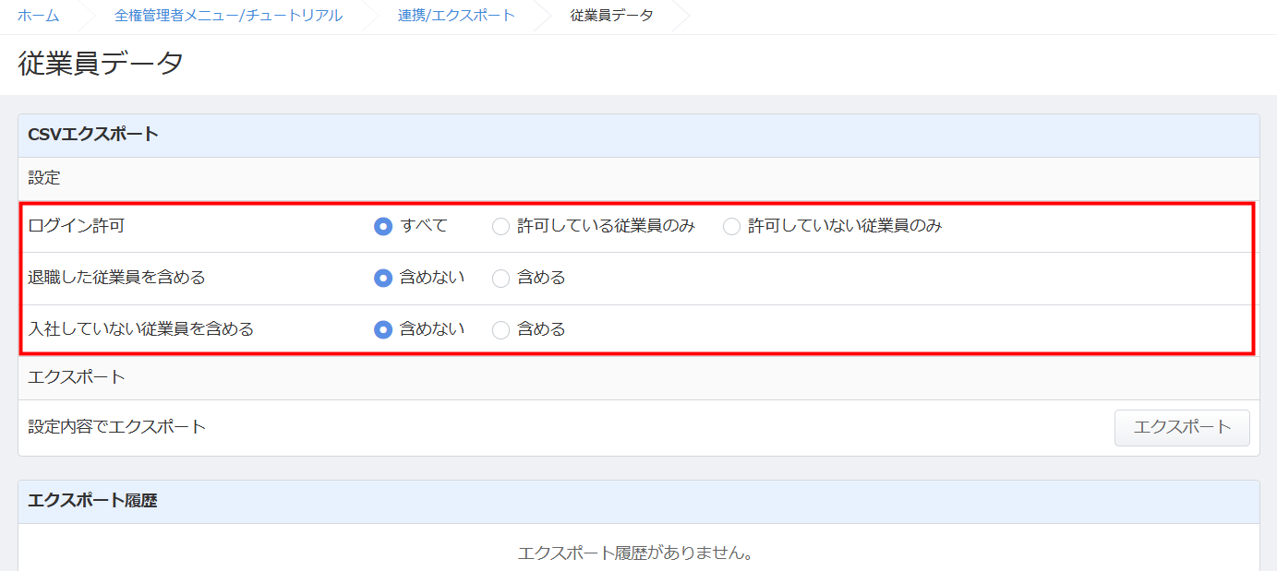Click the 退職した従業員を含める row label
The width and height of the screenshot is (1277, 571).
(x=116, y=278)
